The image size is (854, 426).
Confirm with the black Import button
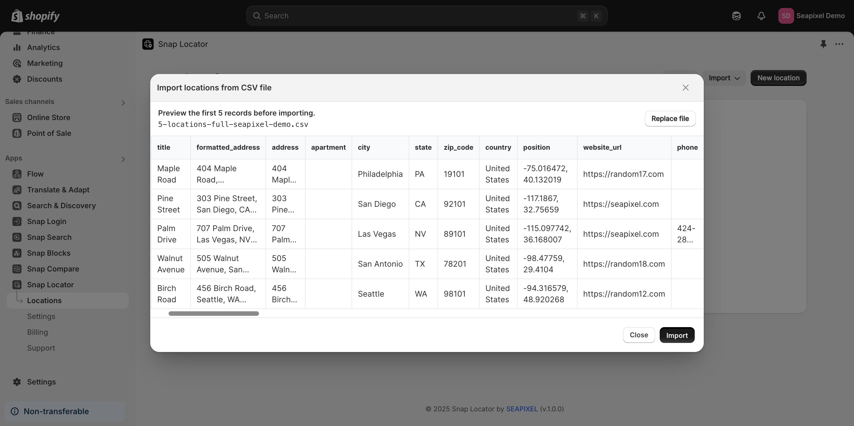point(677,335)
